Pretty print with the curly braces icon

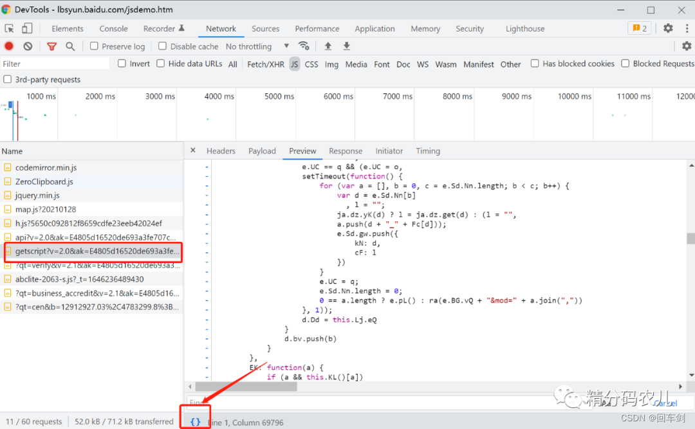point(195,422)
